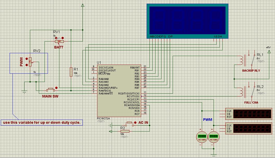Select resistor R1 10k
Screen dimensions: 275x158
point(71,72)
